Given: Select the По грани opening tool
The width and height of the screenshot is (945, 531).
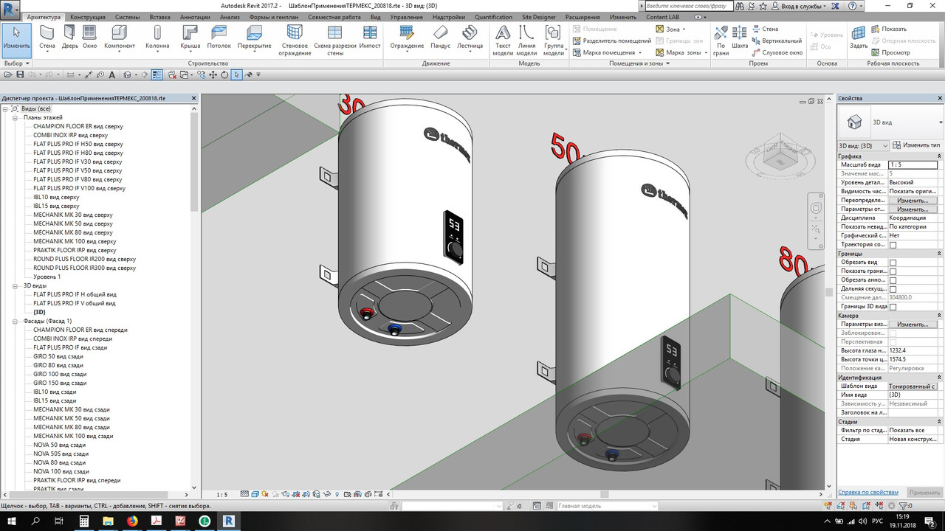Looking at the screenshot, I should point(721,41).
